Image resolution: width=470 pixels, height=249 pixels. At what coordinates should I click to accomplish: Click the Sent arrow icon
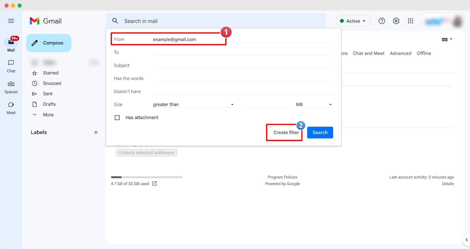(x=35, y=94)
